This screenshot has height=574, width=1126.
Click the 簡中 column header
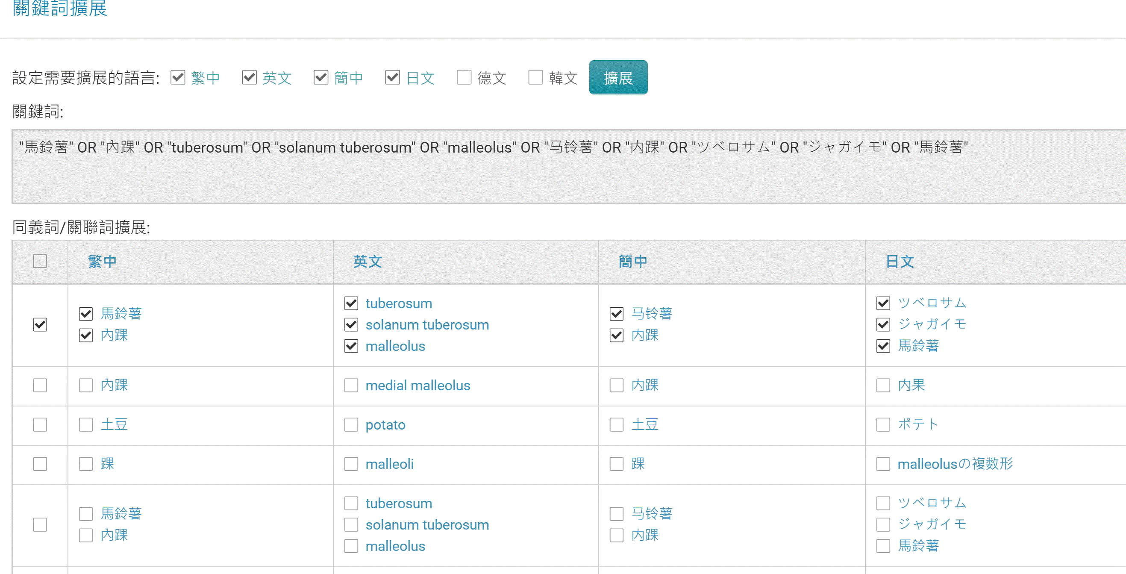coord(632,262)
